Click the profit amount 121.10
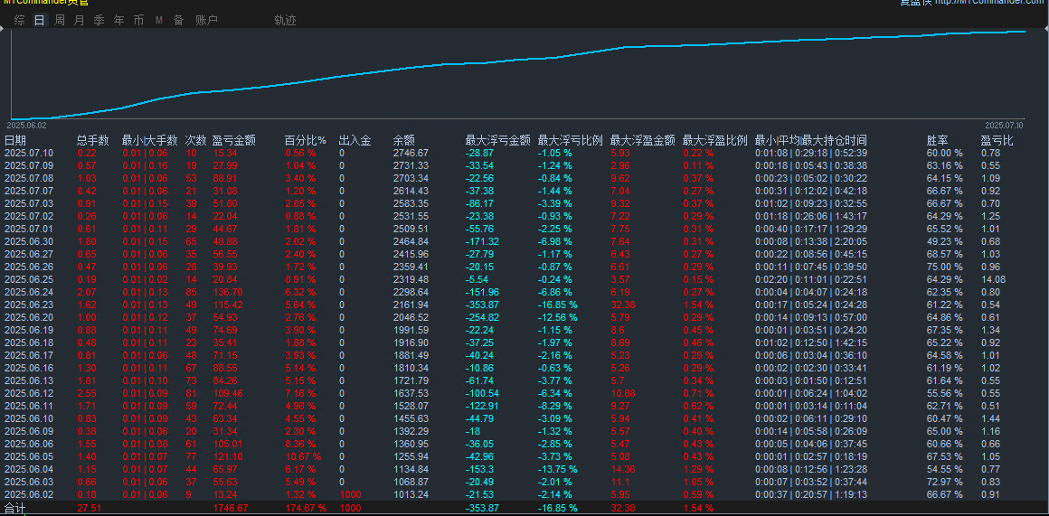 [x=228, y=456]
